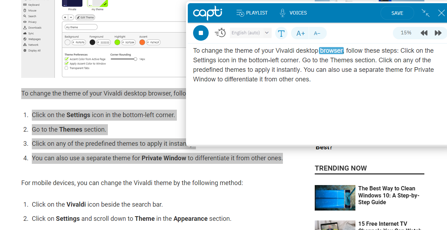This screenshot has height=230, width=447.
Task: Click the Sync item in settings image
Action: 29,33
